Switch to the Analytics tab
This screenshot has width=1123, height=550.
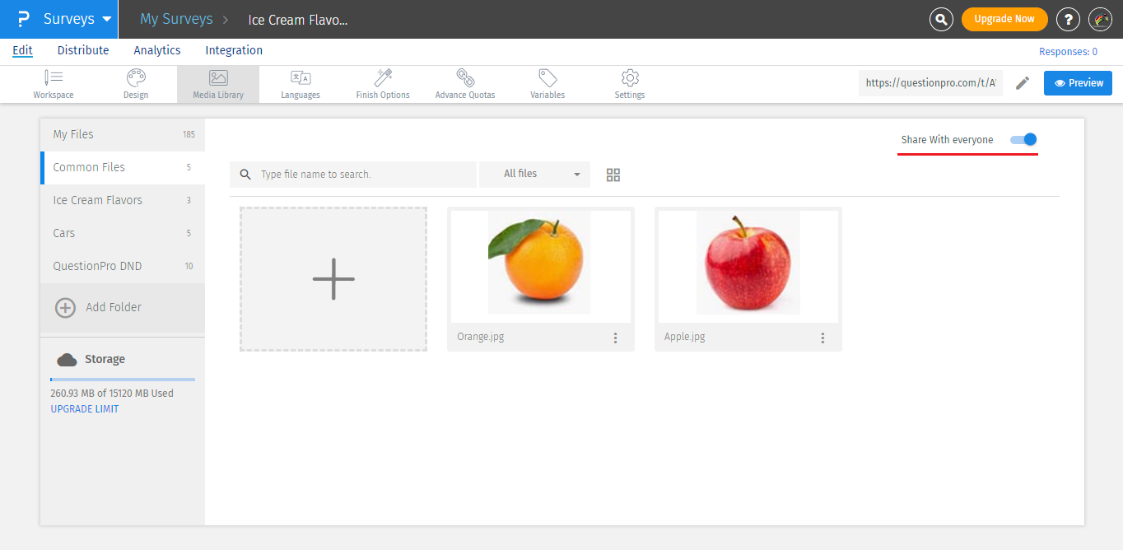pyautogui.click(x=157, y=50)
